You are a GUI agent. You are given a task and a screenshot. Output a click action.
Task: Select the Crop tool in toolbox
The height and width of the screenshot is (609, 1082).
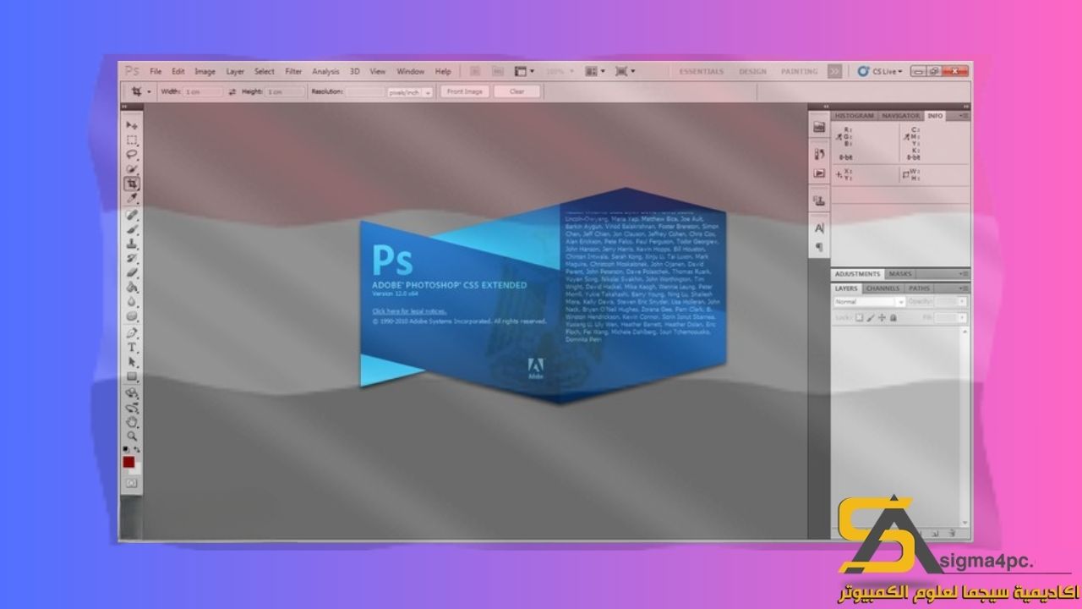coord(133,183)
